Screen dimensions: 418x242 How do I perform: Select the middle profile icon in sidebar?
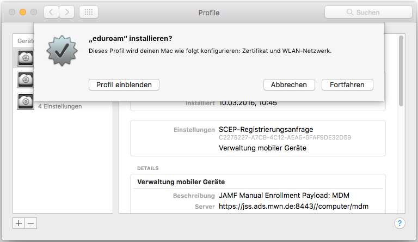click(25, 80)
